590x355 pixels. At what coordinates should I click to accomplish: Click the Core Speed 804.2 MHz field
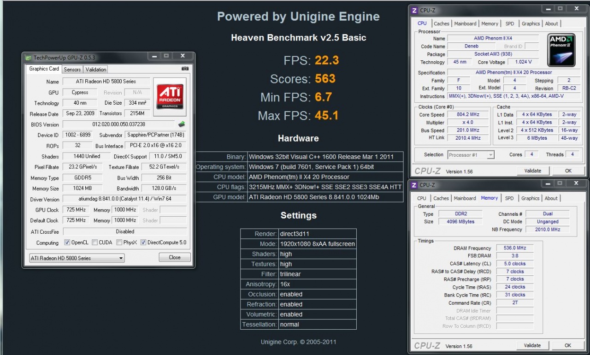click(468, 115)
